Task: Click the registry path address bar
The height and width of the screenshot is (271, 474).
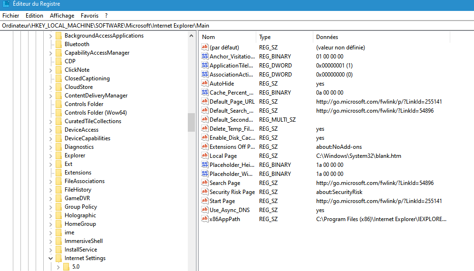Action: click(237, 25)
